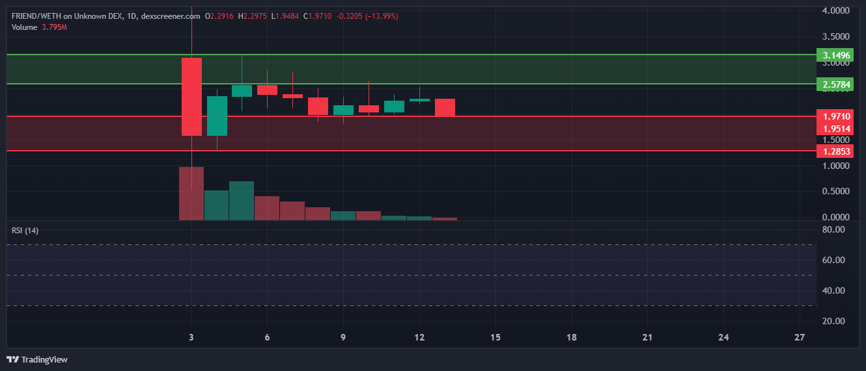Open the RSI (14) indicator label
866x371 pixels.
(x=26, y=231)
